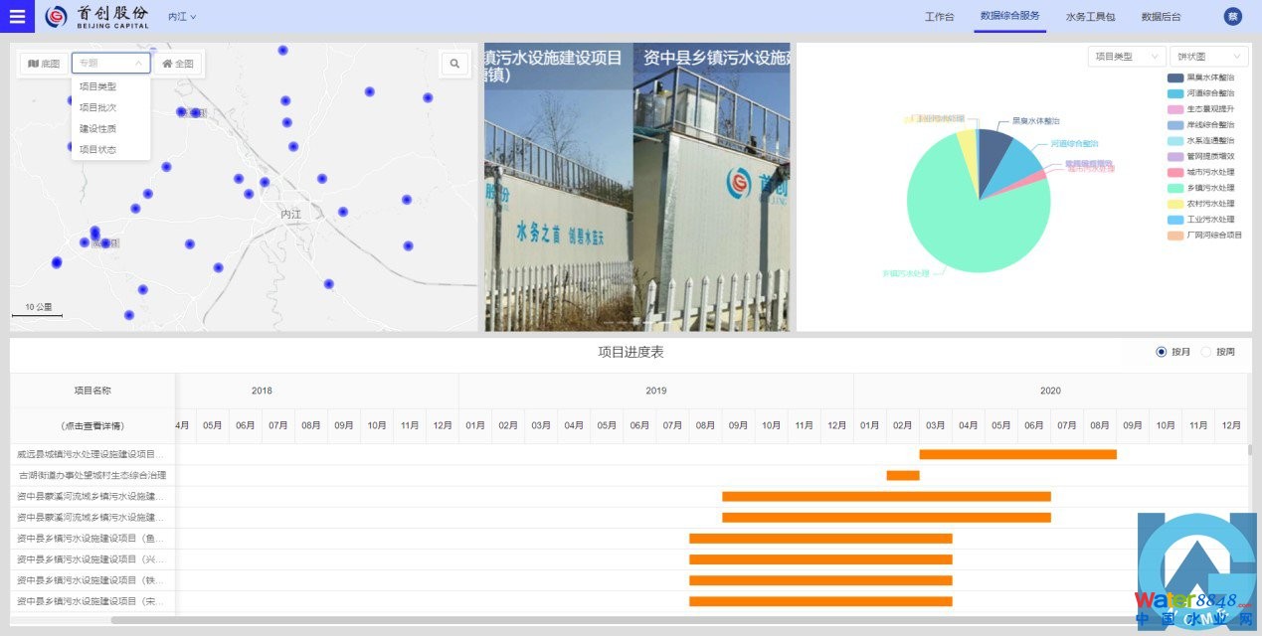Select the 按月 radio button

pyautogui.click(x=1161, y=352)
